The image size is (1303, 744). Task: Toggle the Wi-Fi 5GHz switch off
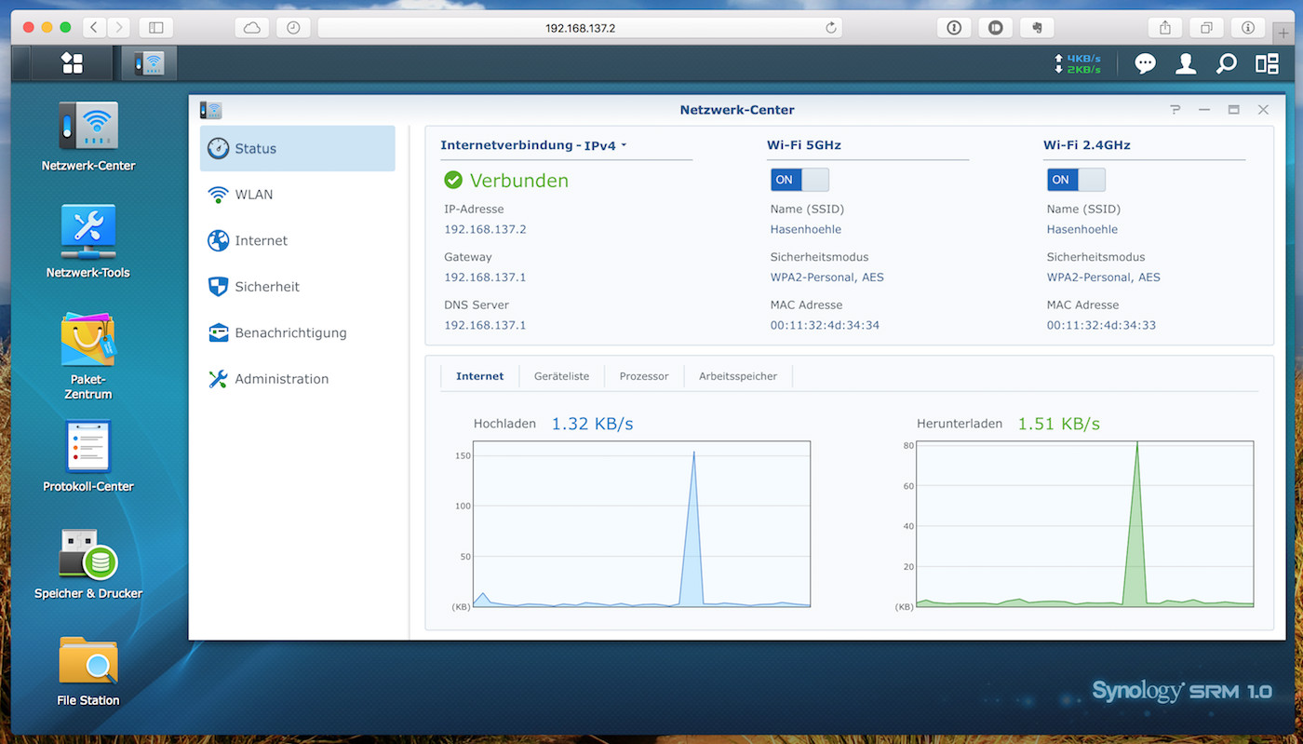coord(799,180)
